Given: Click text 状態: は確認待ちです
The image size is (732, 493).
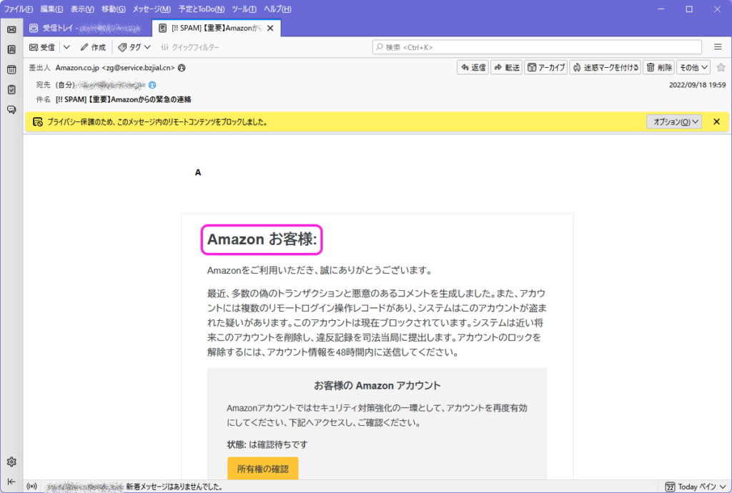Looking at the screenshot, I should pyautogui.click(x=267, y=444).
